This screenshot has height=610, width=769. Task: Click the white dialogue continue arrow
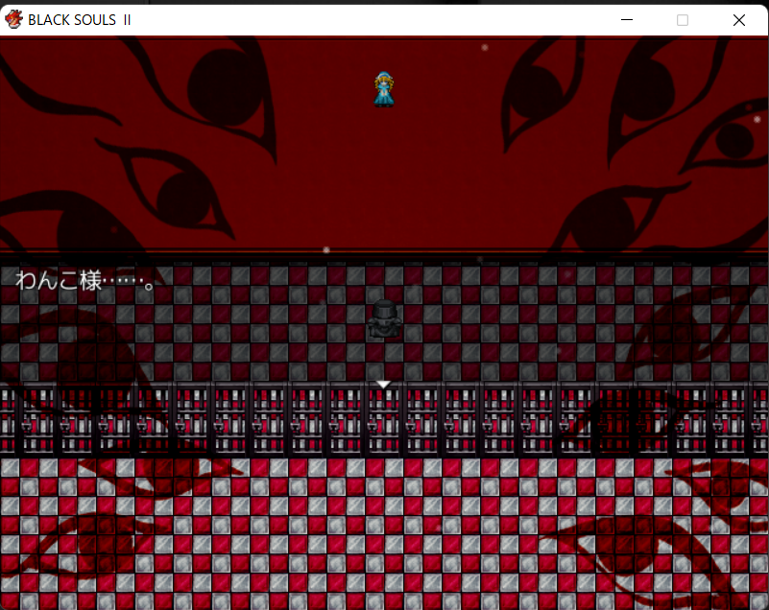[383, 385]
